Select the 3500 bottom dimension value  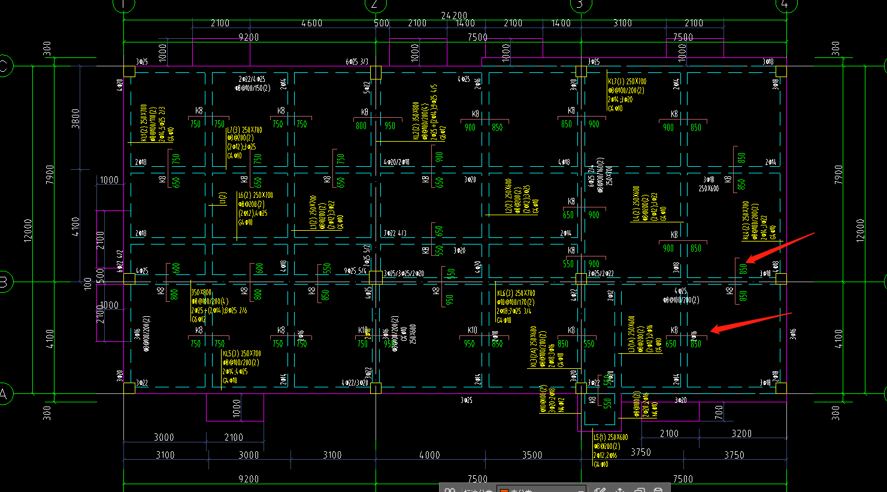532,456
